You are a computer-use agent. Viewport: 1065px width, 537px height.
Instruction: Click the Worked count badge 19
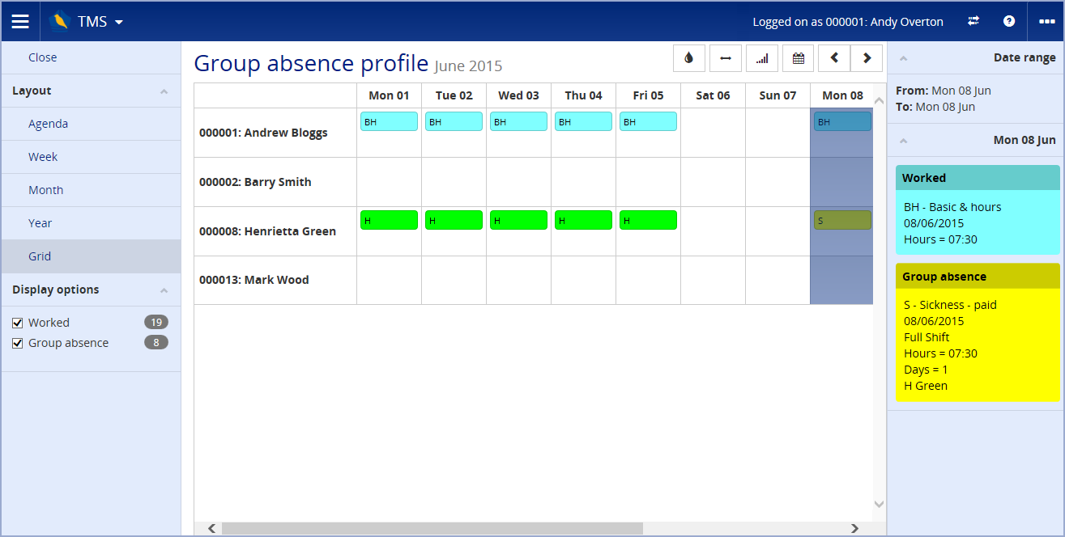(x=156, y=322)
